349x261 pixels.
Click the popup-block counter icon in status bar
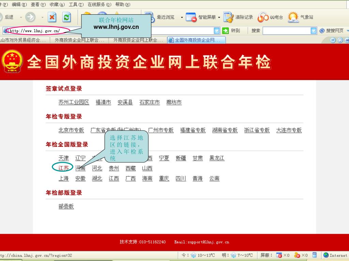click(279, 255)
